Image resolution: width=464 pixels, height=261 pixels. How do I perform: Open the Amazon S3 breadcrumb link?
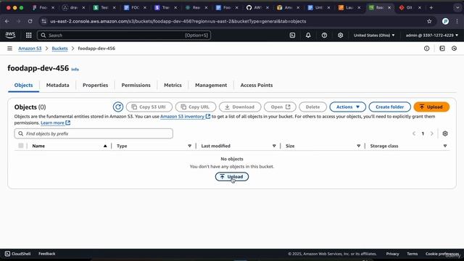[x=30, y=49]
